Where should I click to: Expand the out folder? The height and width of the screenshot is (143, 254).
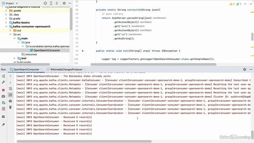pyautogui.click(x=10, y=30)
